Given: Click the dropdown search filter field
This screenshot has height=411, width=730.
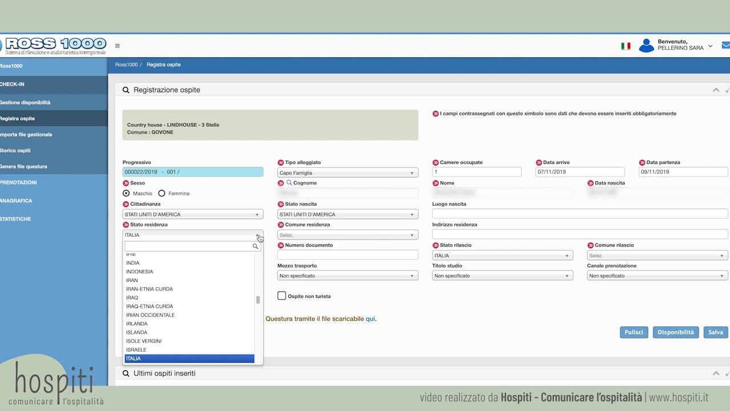Looking at the screenshot, I should 193,247.
